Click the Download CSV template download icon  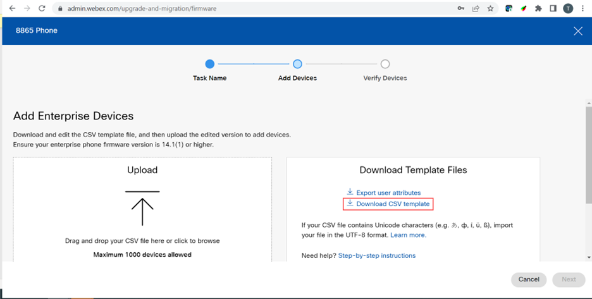point(350,203)
